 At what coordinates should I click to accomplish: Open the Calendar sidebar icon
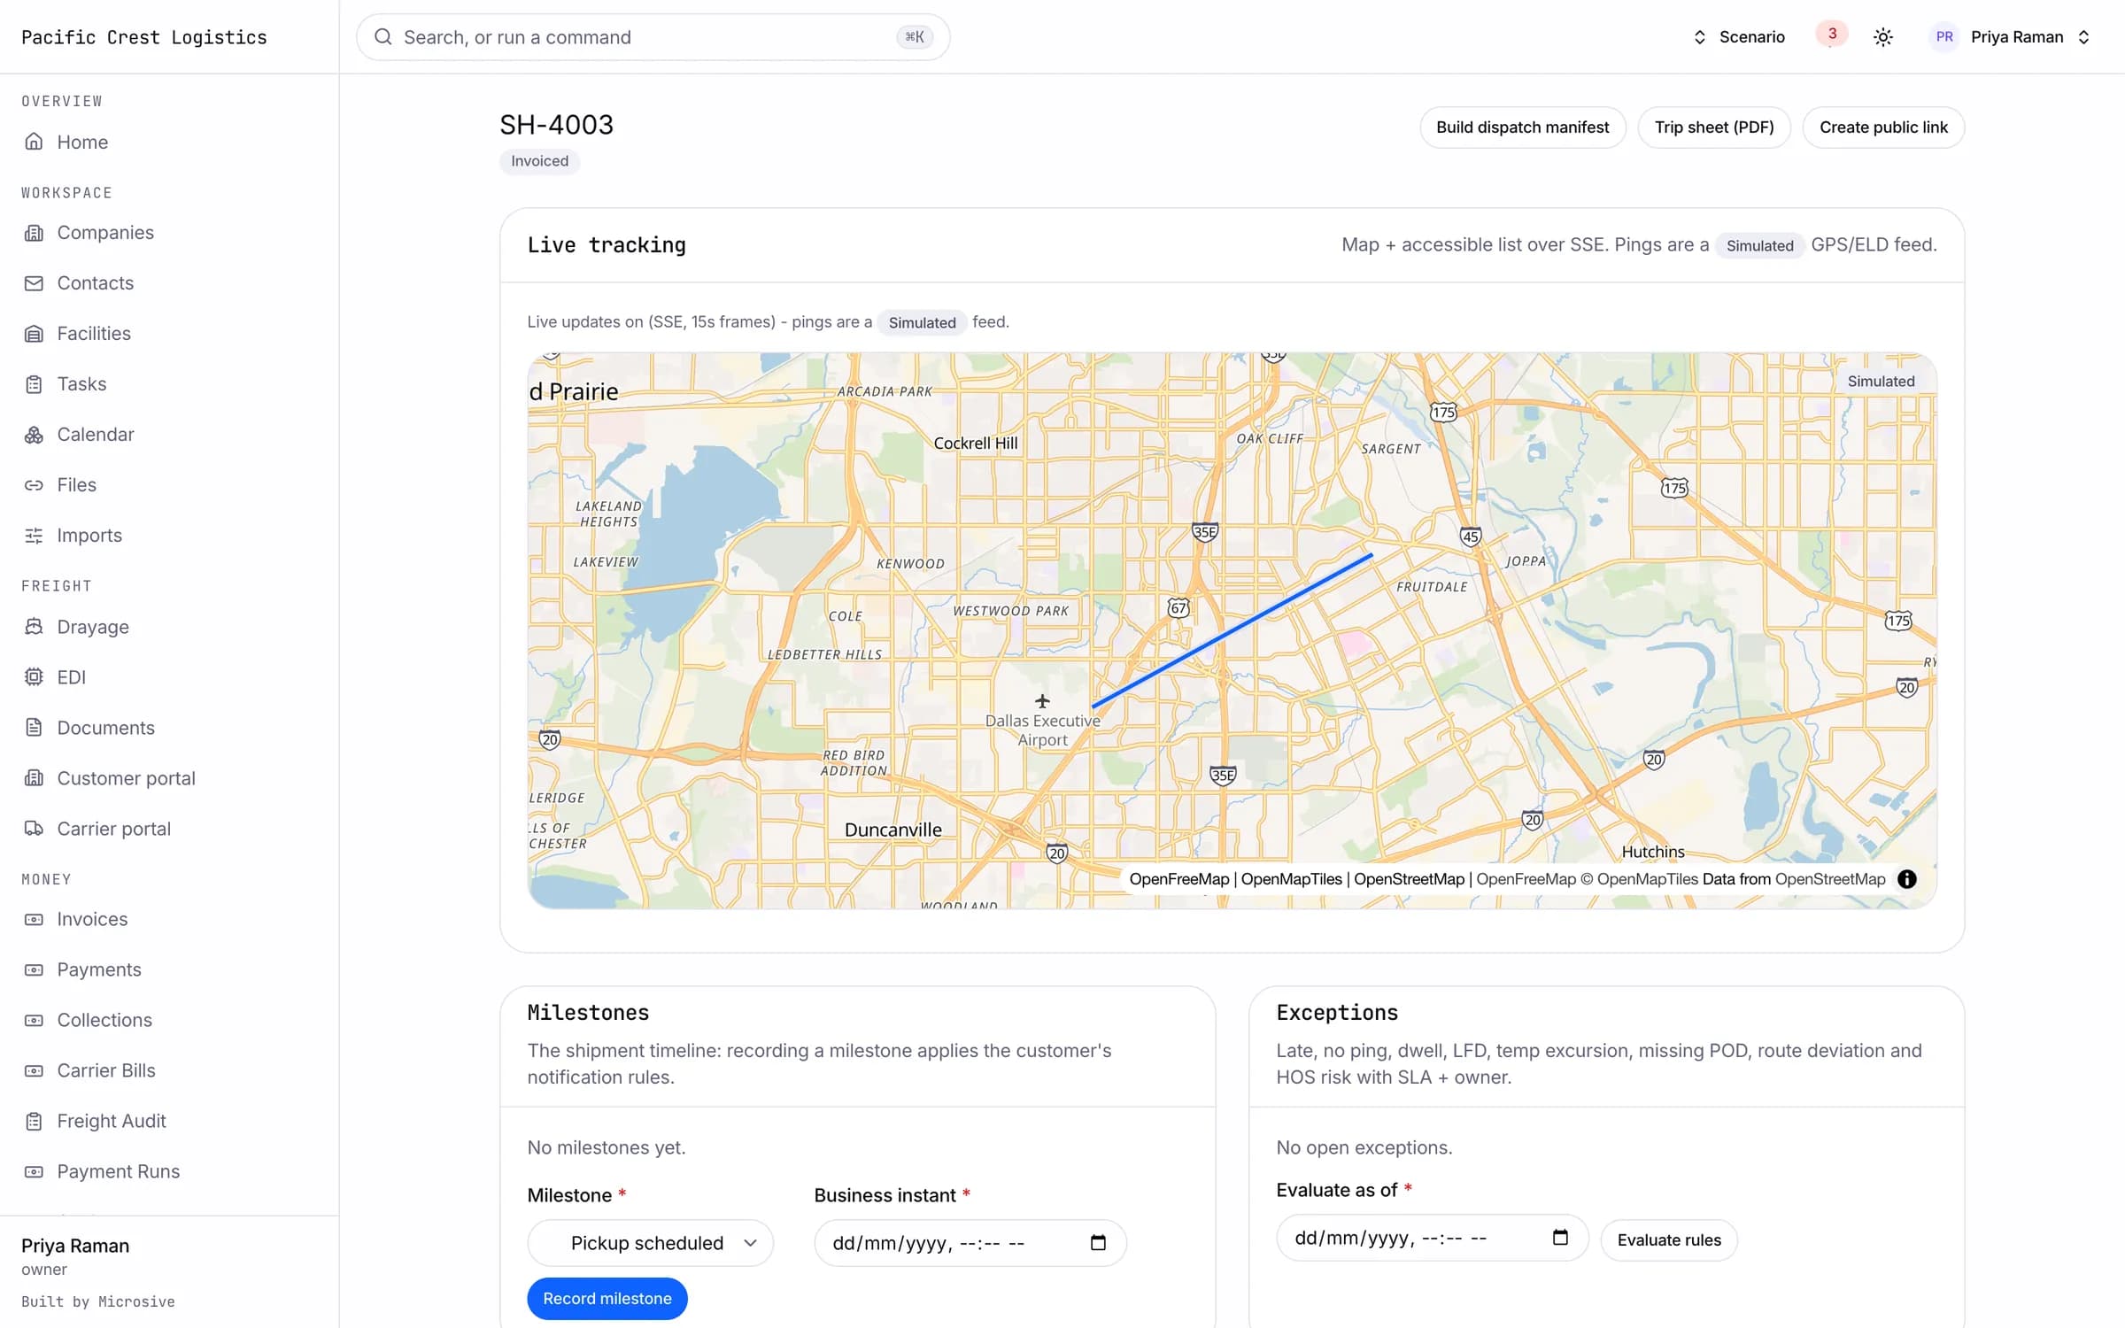coord(34,435)
